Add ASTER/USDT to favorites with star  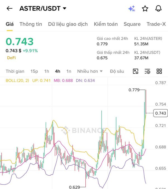[x=145, y=9]
